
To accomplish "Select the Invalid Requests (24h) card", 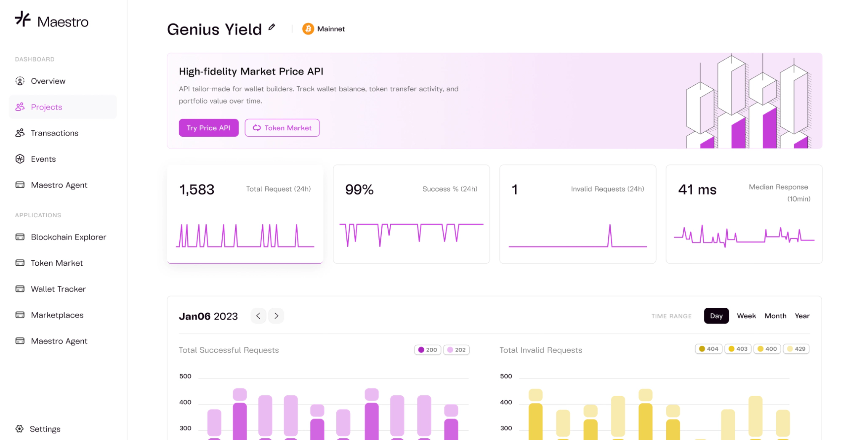I will [577, 214].
